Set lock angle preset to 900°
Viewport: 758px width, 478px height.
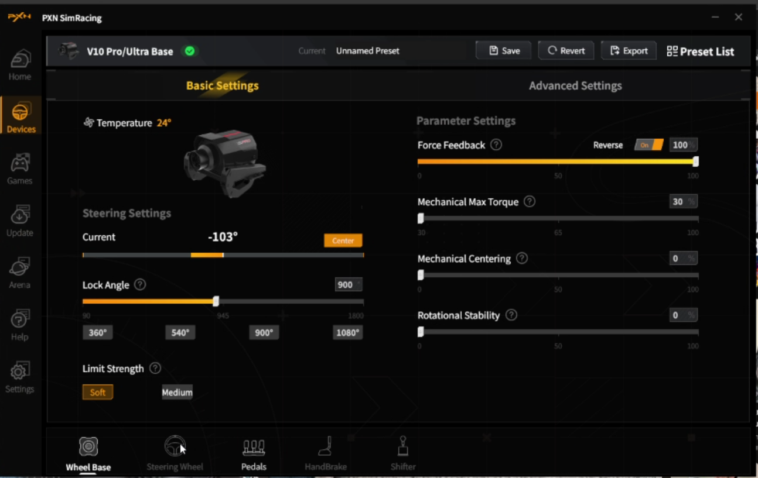click(x=264, y=332)
